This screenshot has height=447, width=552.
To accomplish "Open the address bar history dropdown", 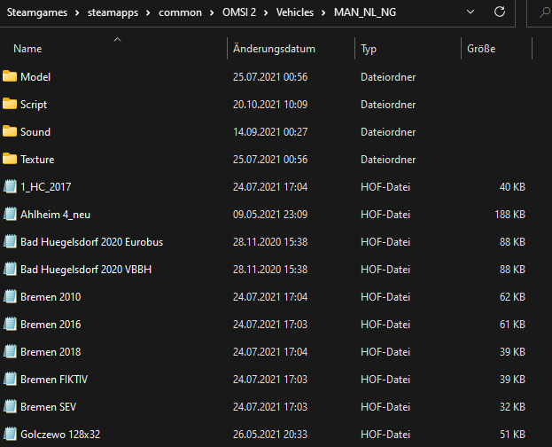I will tap(467, 12).
